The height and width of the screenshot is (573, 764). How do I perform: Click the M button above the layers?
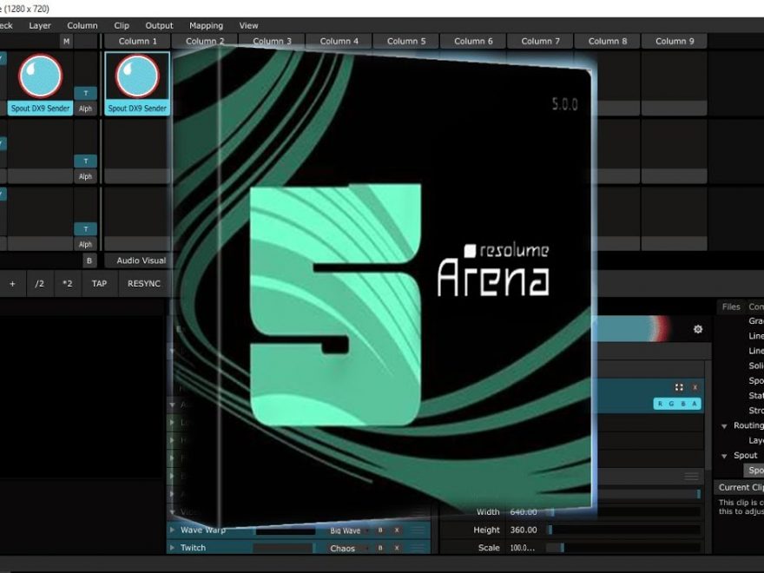(x=66, y=42)
